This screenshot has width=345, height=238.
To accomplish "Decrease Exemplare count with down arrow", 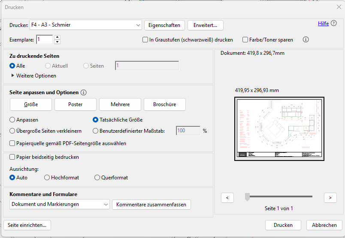I will 57,42.
